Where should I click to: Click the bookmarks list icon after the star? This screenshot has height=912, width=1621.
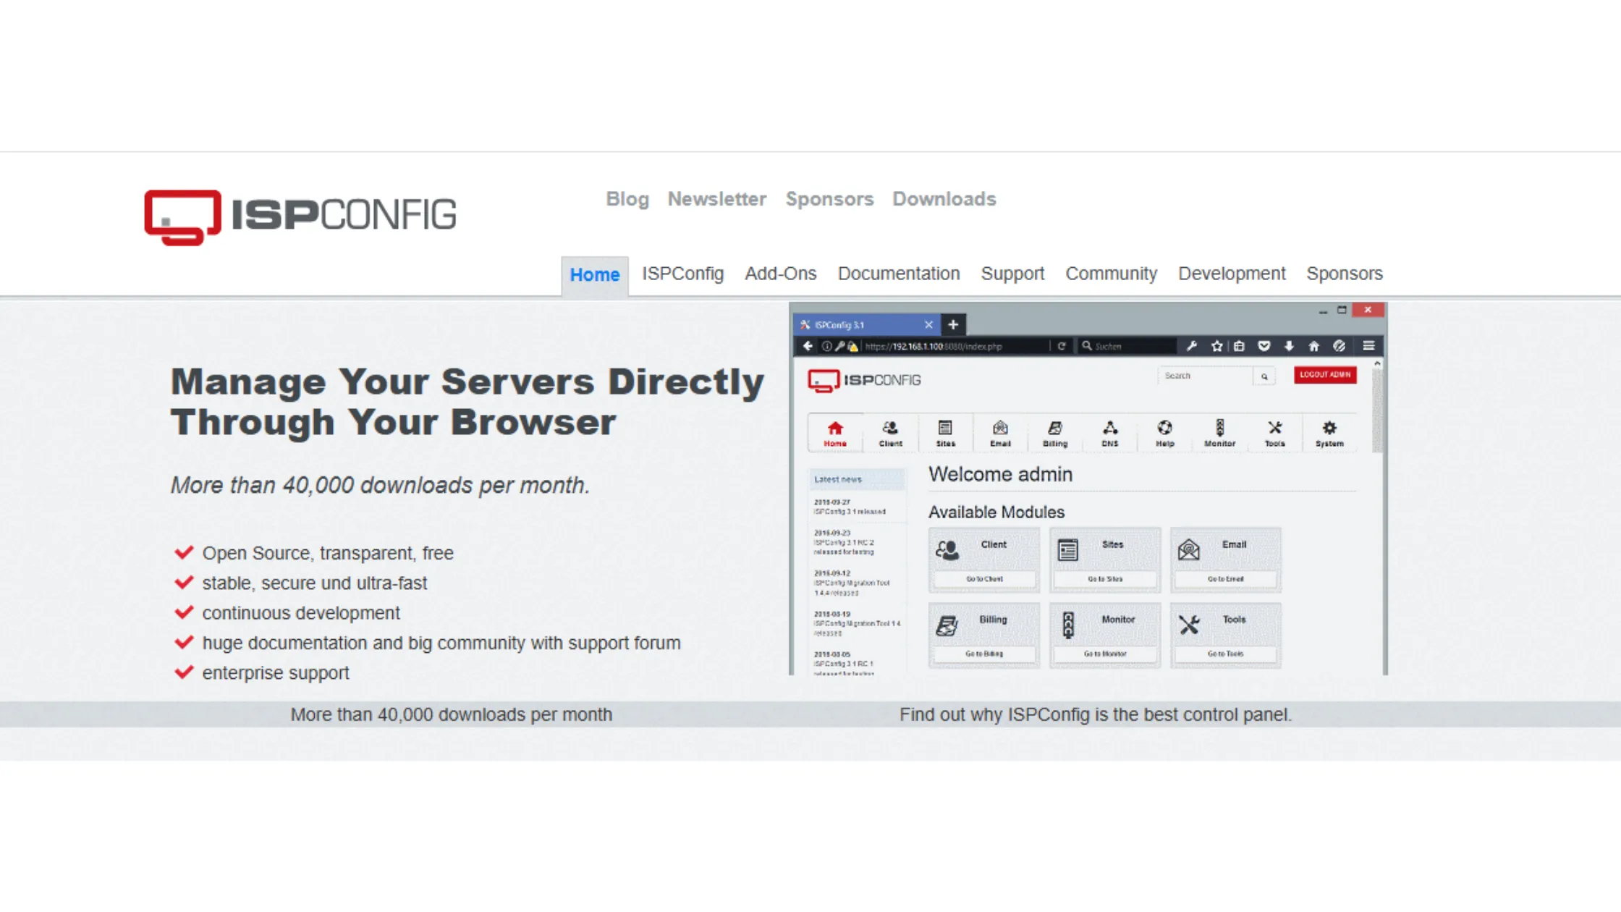coord(1240,346)
